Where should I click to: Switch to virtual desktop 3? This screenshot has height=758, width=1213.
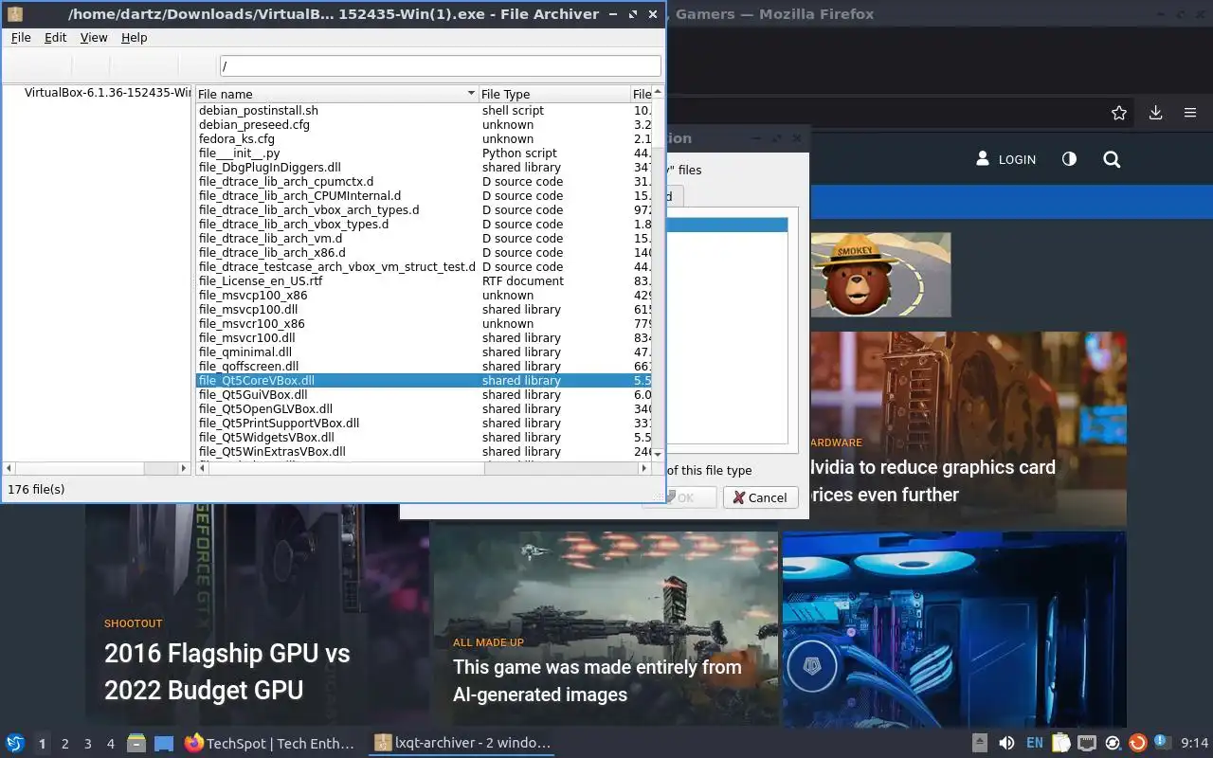pyautogui.click(x=88, y=744)
